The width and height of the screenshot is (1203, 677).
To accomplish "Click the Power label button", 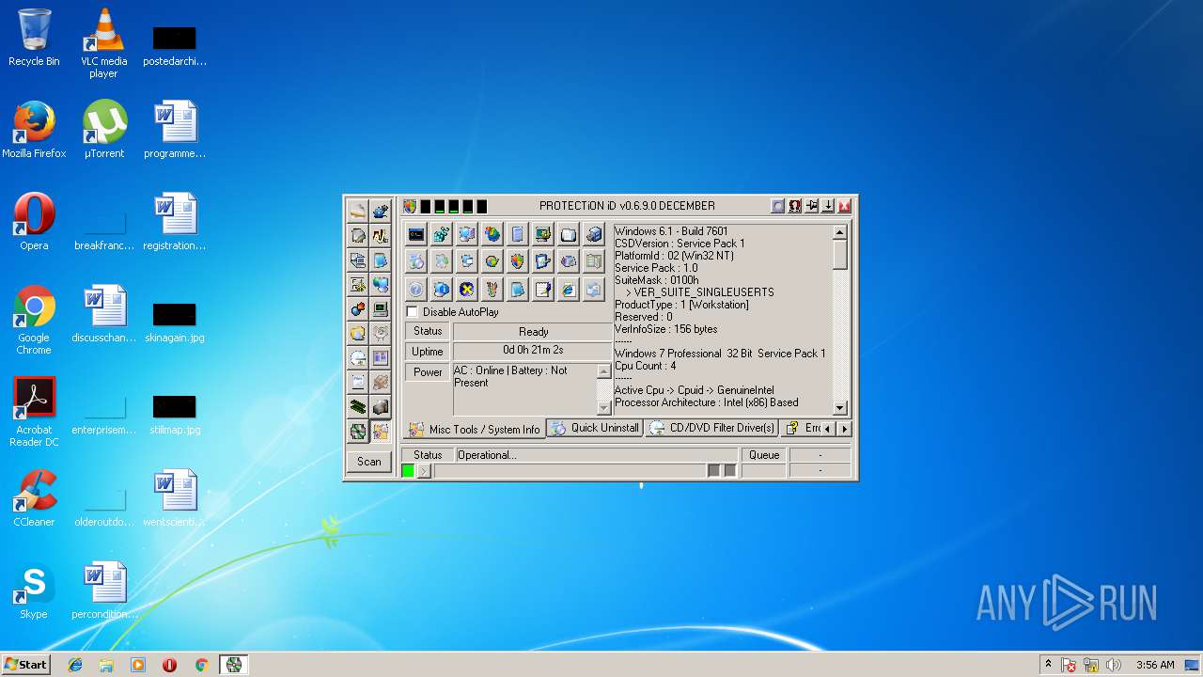I will 428,372.
